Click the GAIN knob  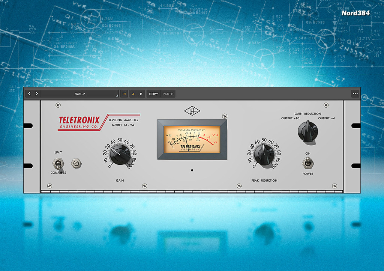tap(120, 154)
